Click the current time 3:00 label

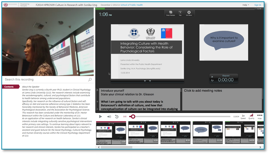pos(125,116)
